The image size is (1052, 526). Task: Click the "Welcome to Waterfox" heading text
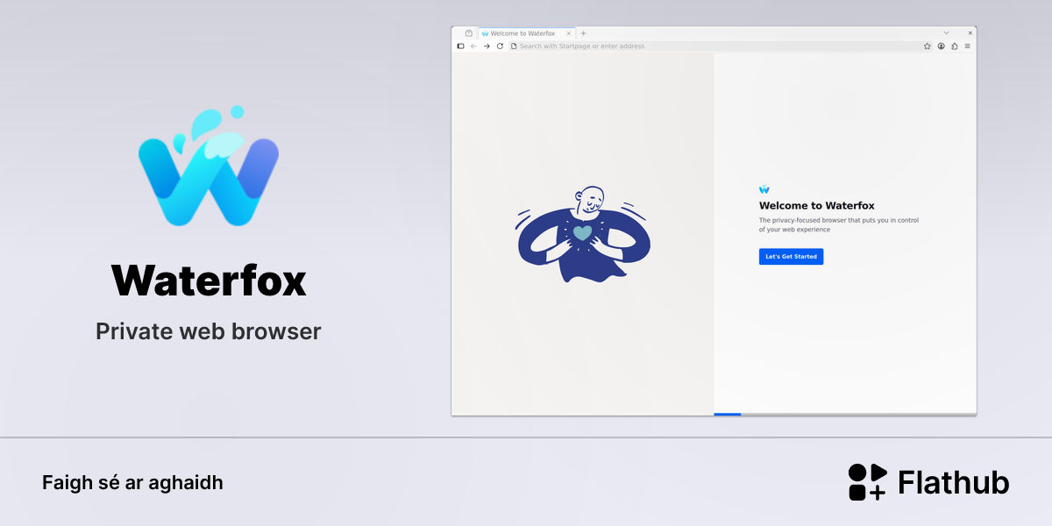click(817, 206)
